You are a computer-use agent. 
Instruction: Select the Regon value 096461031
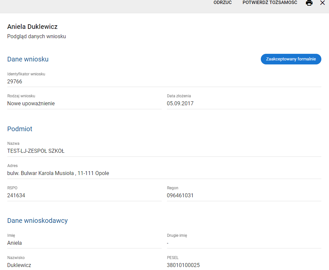pos(180,196)
